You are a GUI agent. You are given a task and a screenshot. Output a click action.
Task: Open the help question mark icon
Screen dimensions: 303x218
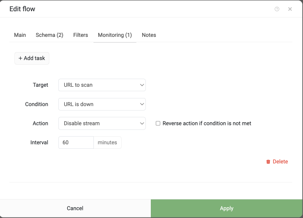coord(277,9)
